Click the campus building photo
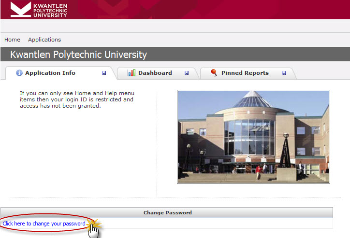The image size is (350, 238). [253, 137]
